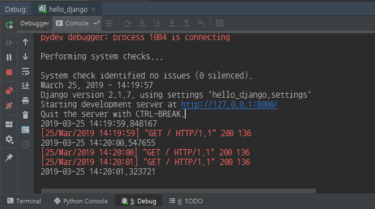This screenshot has width=375, height=209.
Task: Pin the debug tab with pin icon
Action: click(x=9, y=158)
